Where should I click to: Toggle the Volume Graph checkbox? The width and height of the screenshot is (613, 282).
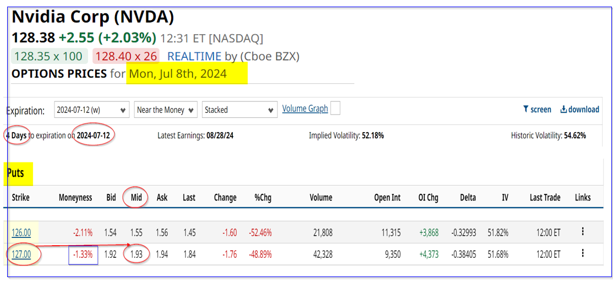(x=335, y=109)
